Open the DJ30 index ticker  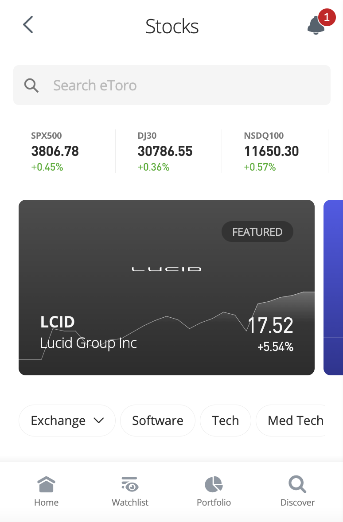(165, 152)
